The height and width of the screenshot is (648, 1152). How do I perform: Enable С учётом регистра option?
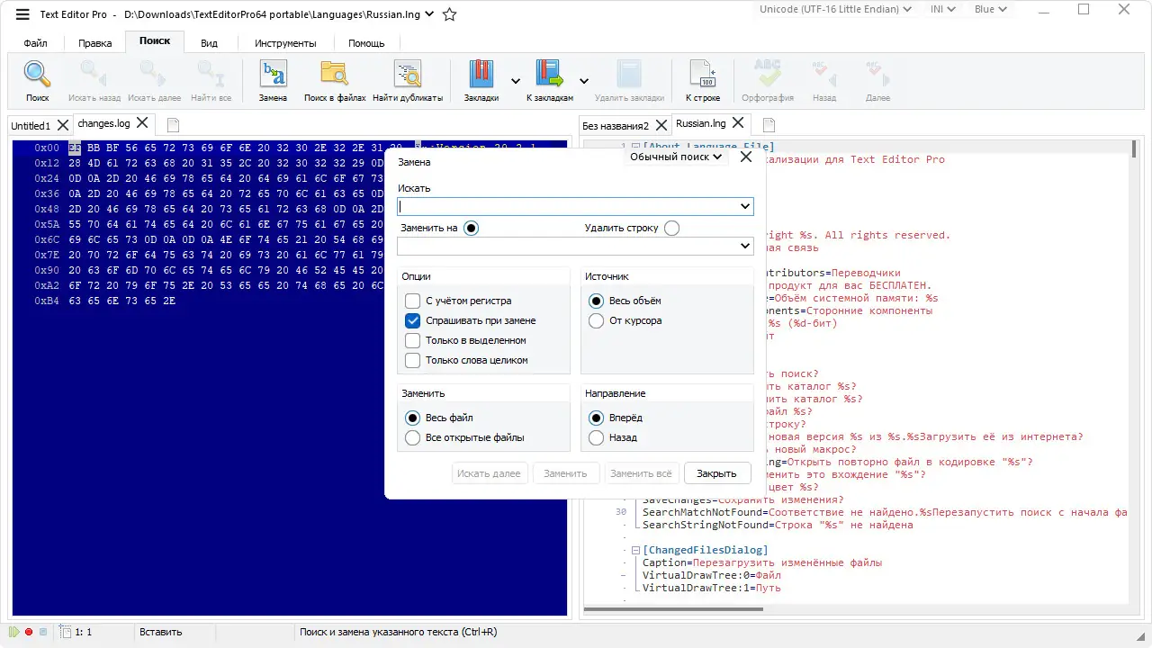(x=412, y=301)
